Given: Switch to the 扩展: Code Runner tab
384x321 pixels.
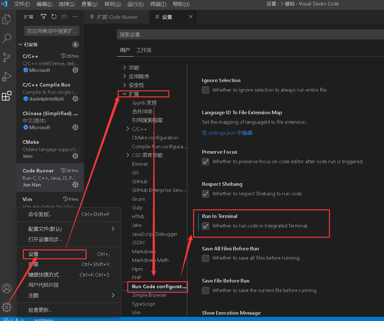Looking at the screenshot, I should pyautogui.click(x=116, y=17).
